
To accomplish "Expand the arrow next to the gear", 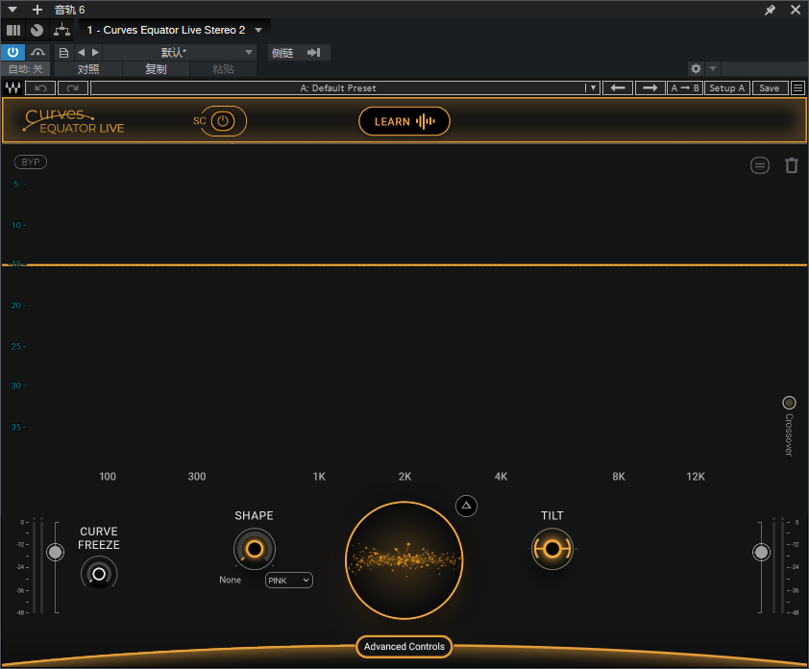I will 713,68.
